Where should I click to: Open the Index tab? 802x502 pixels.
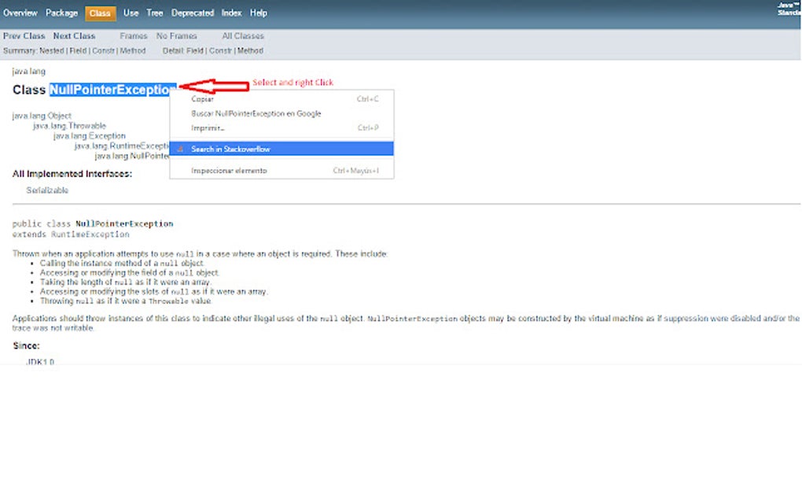pyautogui.click(x=230, y=13)
